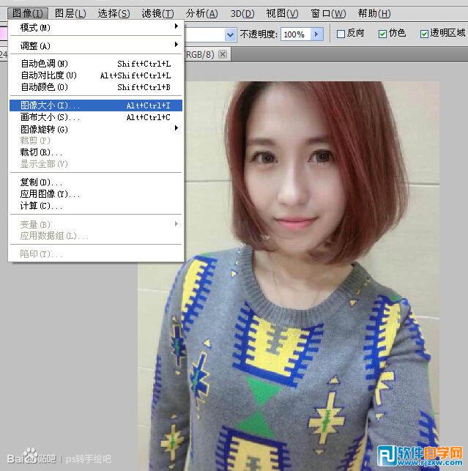Image resolution: width=468 pixels, height=471 pixels.
Task: Switch to the RGB/8 document tab
Action: (200, 55)
